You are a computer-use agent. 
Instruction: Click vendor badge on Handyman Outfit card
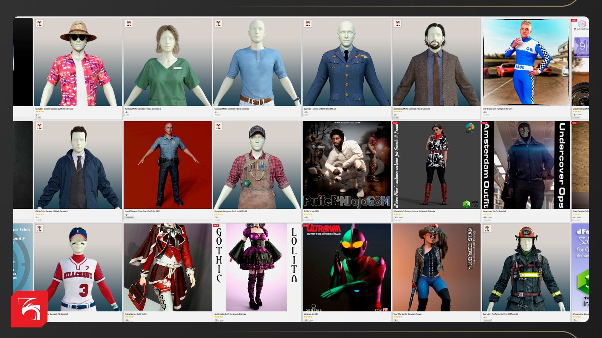click(x=218, y=126)
